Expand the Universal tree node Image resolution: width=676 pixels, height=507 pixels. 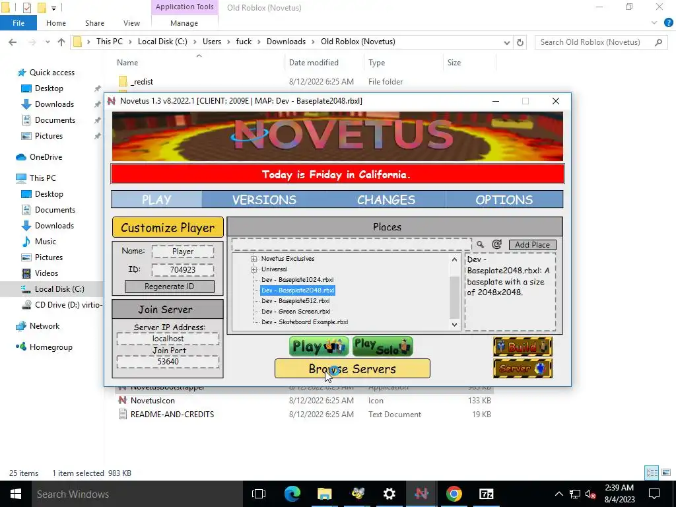(254, 269)
